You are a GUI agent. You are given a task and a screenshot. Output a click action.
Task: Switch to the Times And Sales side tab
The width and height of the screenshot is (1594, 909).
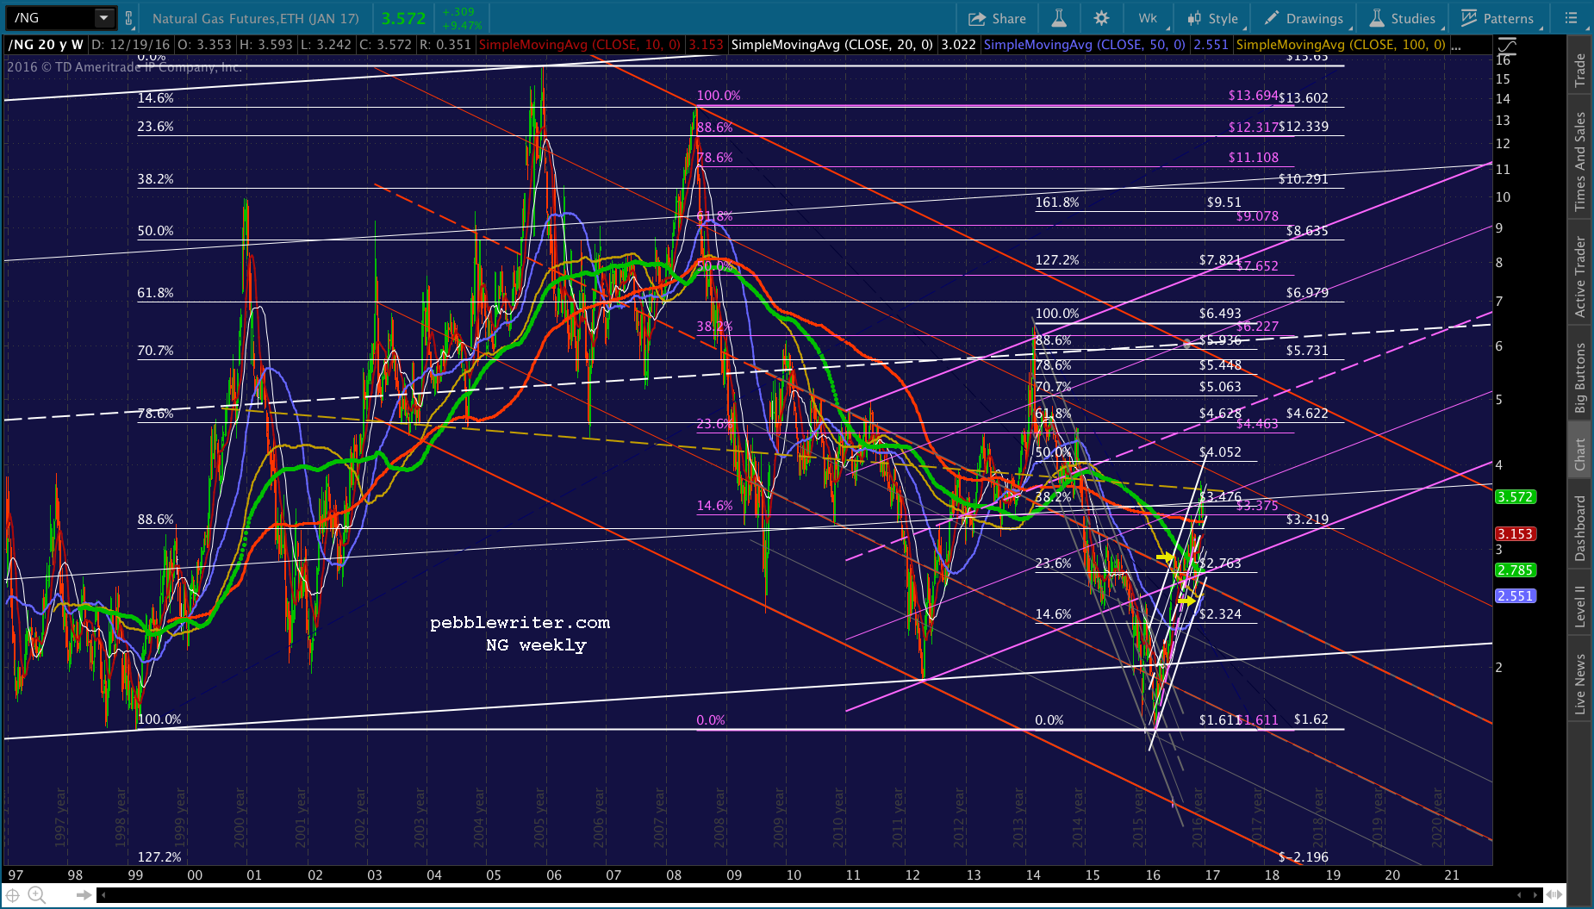tap(1579, 161)
